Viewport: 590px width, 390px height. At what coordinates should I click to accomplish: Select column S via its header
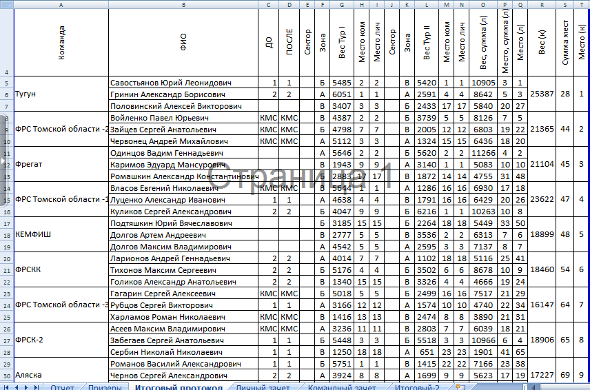tap(565, 5)
